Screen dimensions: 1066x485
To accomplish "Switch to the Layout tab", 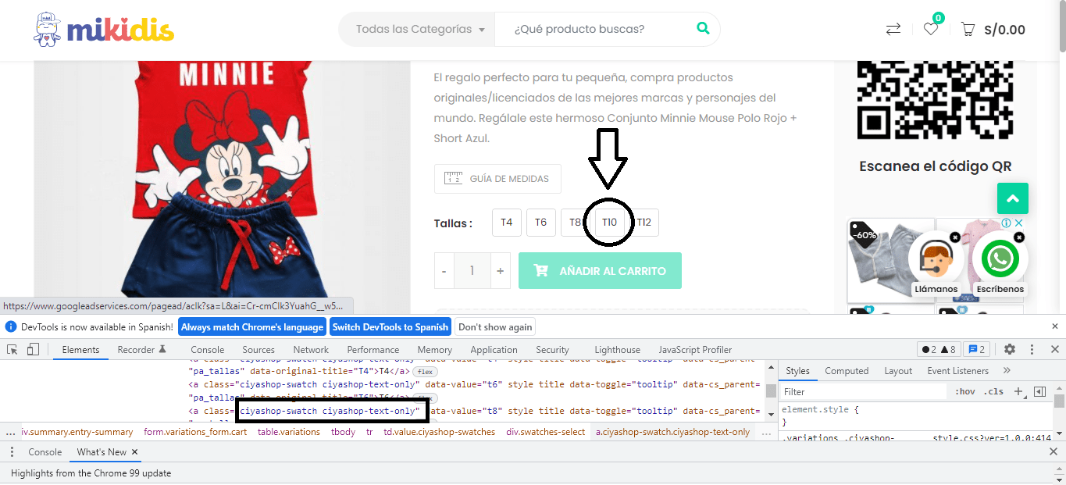I will [898, 371].
